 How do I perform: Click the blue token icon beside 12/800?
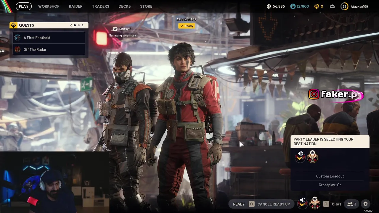click(293, 6)
